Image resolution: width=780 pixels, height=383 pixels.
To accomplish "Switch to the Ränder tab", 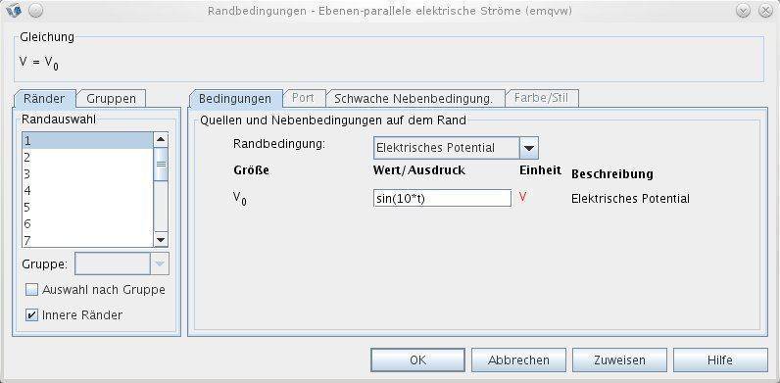I will (44, 99).
